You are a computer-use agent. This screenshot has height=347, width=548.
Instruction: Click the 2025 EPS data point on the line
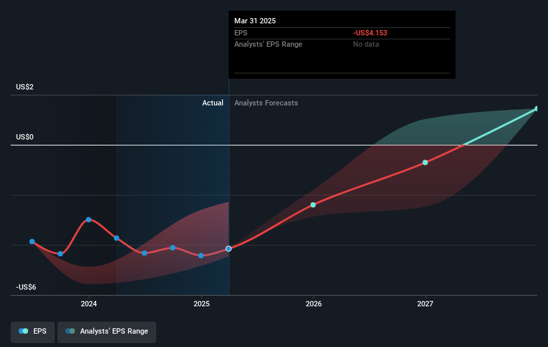201,256
